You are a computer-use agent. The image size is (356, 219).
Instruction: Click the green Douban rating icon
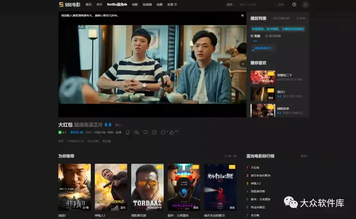[60, 132]
